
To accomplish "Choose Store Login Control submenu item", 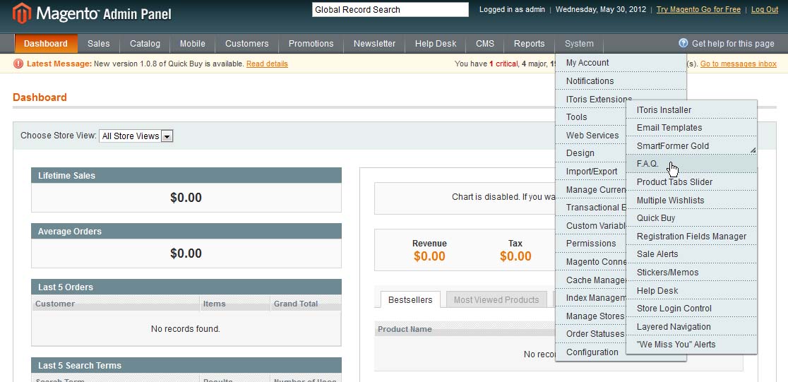I will coord(691,309).
